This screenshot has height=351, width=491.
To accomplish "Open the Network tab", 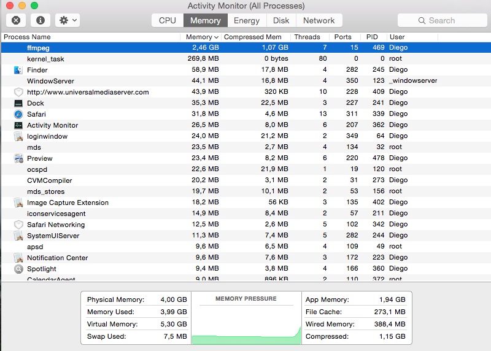I will pos(319,20).
